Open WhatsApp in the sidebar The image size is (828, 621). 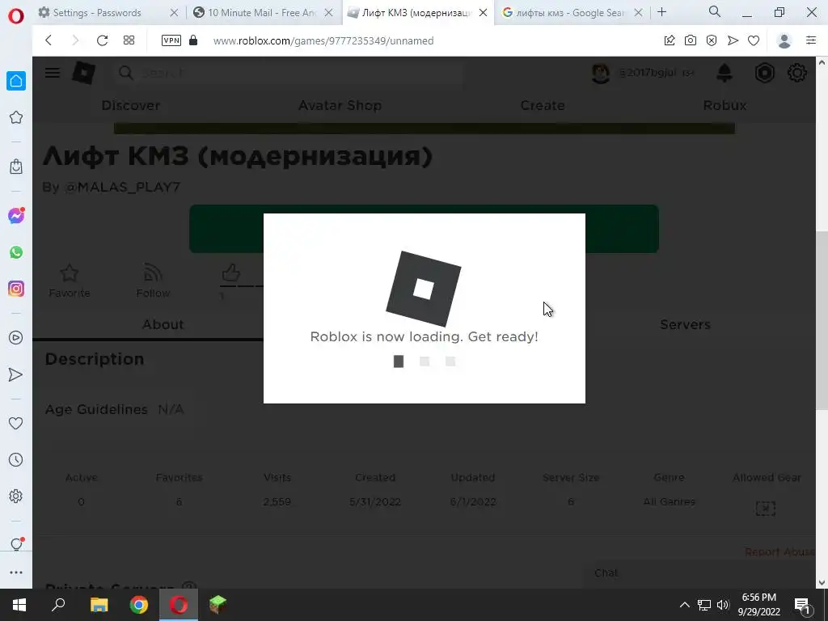(16, 252)
